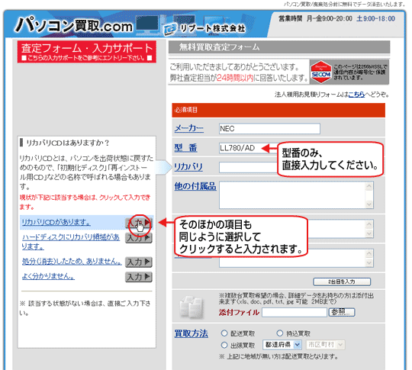Click the リカバリCDはありますか？ heading
The height and width of the screenshot is (370, 412).
68,143
